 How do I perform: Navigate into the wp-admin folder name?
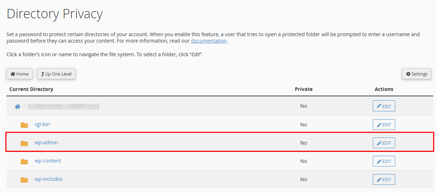click(46, 143)
